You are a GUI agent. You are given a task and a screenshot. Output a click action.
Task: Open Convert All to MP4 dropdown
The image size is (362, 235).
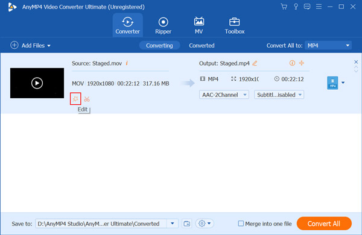tap(328, 45)
